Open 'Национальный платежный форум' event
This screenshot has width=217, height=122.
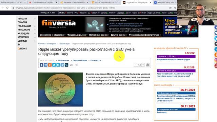pos(173,60)
